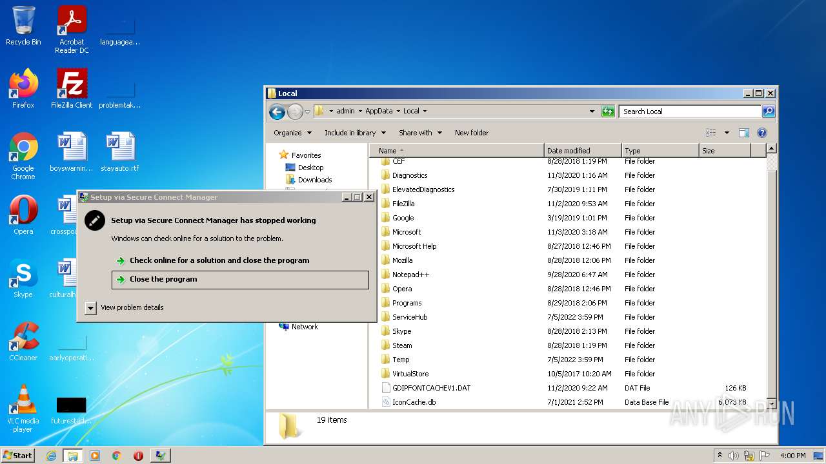
Task: Sort by Date modified column header
Action: coord(583,151)
